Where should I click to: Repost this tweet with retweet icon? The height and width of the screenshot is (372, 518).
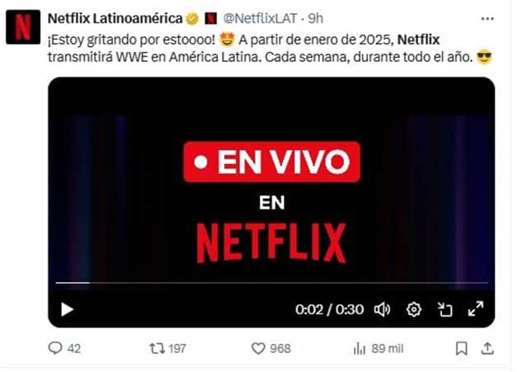click(158, 348)
